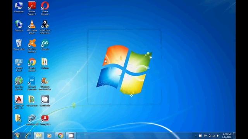Screen dimensions: 248x139
Task: Select the red download-arrow desktop shortcut
Action: point(45,120)
